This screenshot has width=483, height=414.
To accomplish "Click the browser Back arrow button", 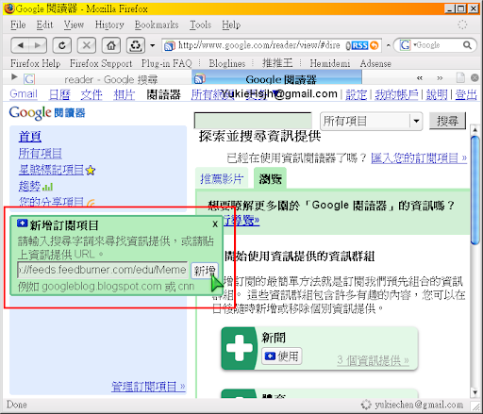I will coord(21,45).
